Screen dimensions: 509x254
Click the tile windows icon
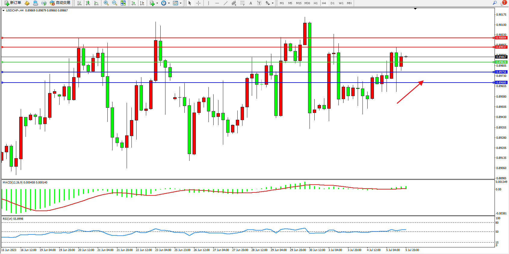click(123, 3)
